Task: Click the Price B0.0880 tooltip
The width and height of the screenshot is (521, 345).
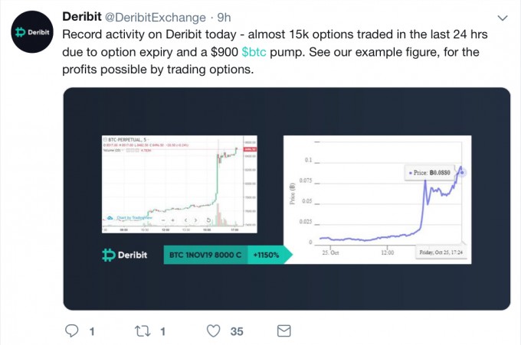Action: [x=429, y=173]
